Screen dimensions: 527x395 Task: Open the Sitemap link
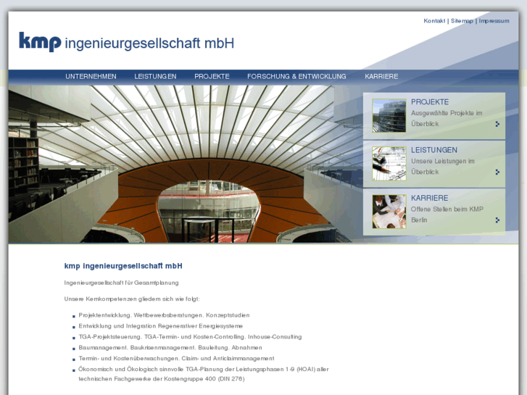pos(462,21)
